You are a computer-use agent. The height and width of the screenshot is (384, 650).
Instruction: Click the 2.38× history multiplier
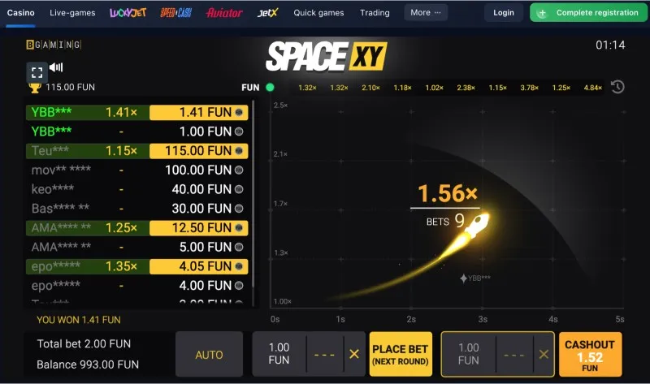[466, 88]
